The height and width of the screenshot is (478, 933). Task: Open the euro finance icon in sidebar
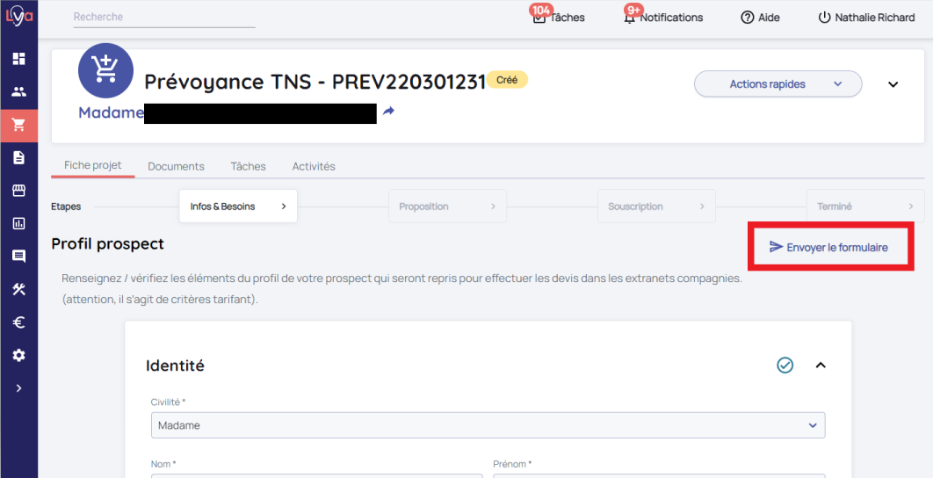click(x=18, y=322)
